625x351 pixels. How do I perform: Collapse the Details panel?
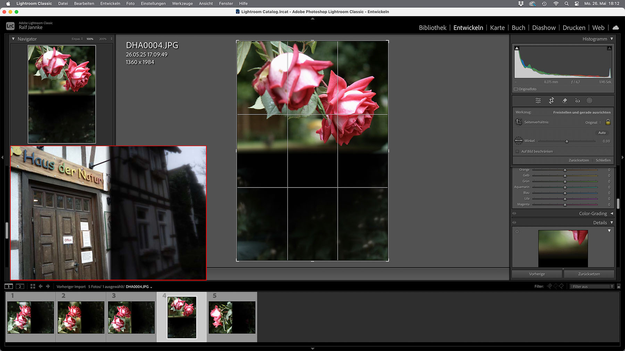pyautogui.click(x=611, y=222)
